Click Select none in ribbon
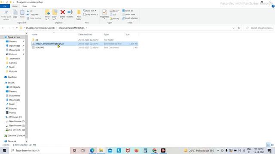 point(128,15)
